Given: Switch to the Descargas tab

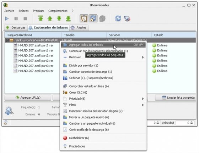Looking at the screenshot, I should 16,27.
